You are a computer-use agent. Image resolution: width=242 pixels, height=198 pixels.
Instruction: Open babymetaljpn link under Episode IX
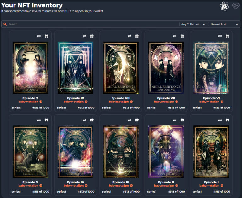(74, 102)
